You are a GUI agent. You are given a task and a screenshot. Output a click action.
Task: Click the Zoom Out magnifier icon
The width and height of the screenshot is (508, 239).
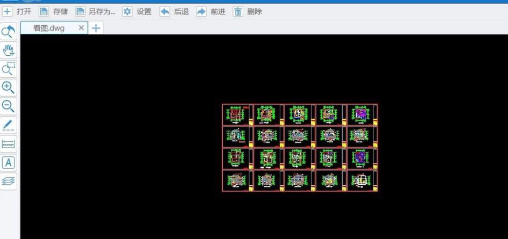(9, 106)
